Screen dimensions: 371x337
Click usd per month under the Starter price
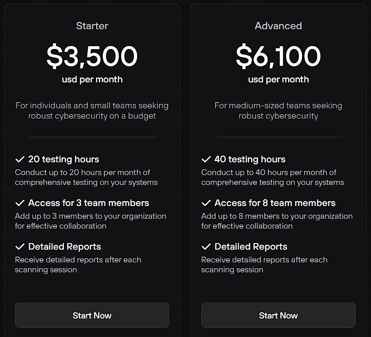click(x=92, y=79)
